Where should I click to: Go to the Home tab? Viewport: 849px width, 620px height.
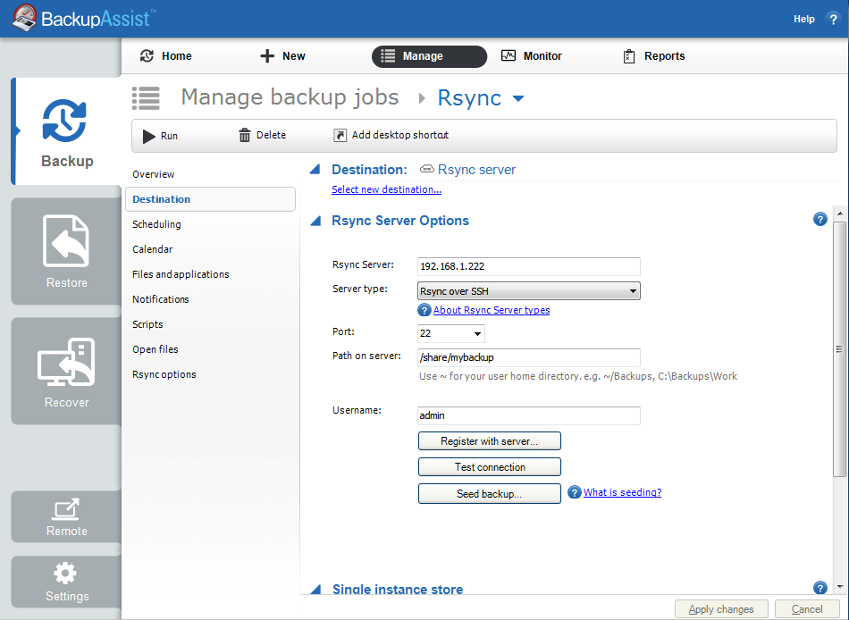pyautogui.click(x=165, y=55)
